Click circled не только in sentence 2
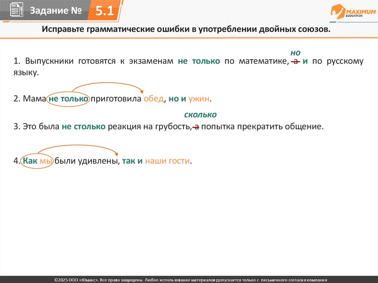The width and height of the screenshot is (378, 283). [68, 99]
